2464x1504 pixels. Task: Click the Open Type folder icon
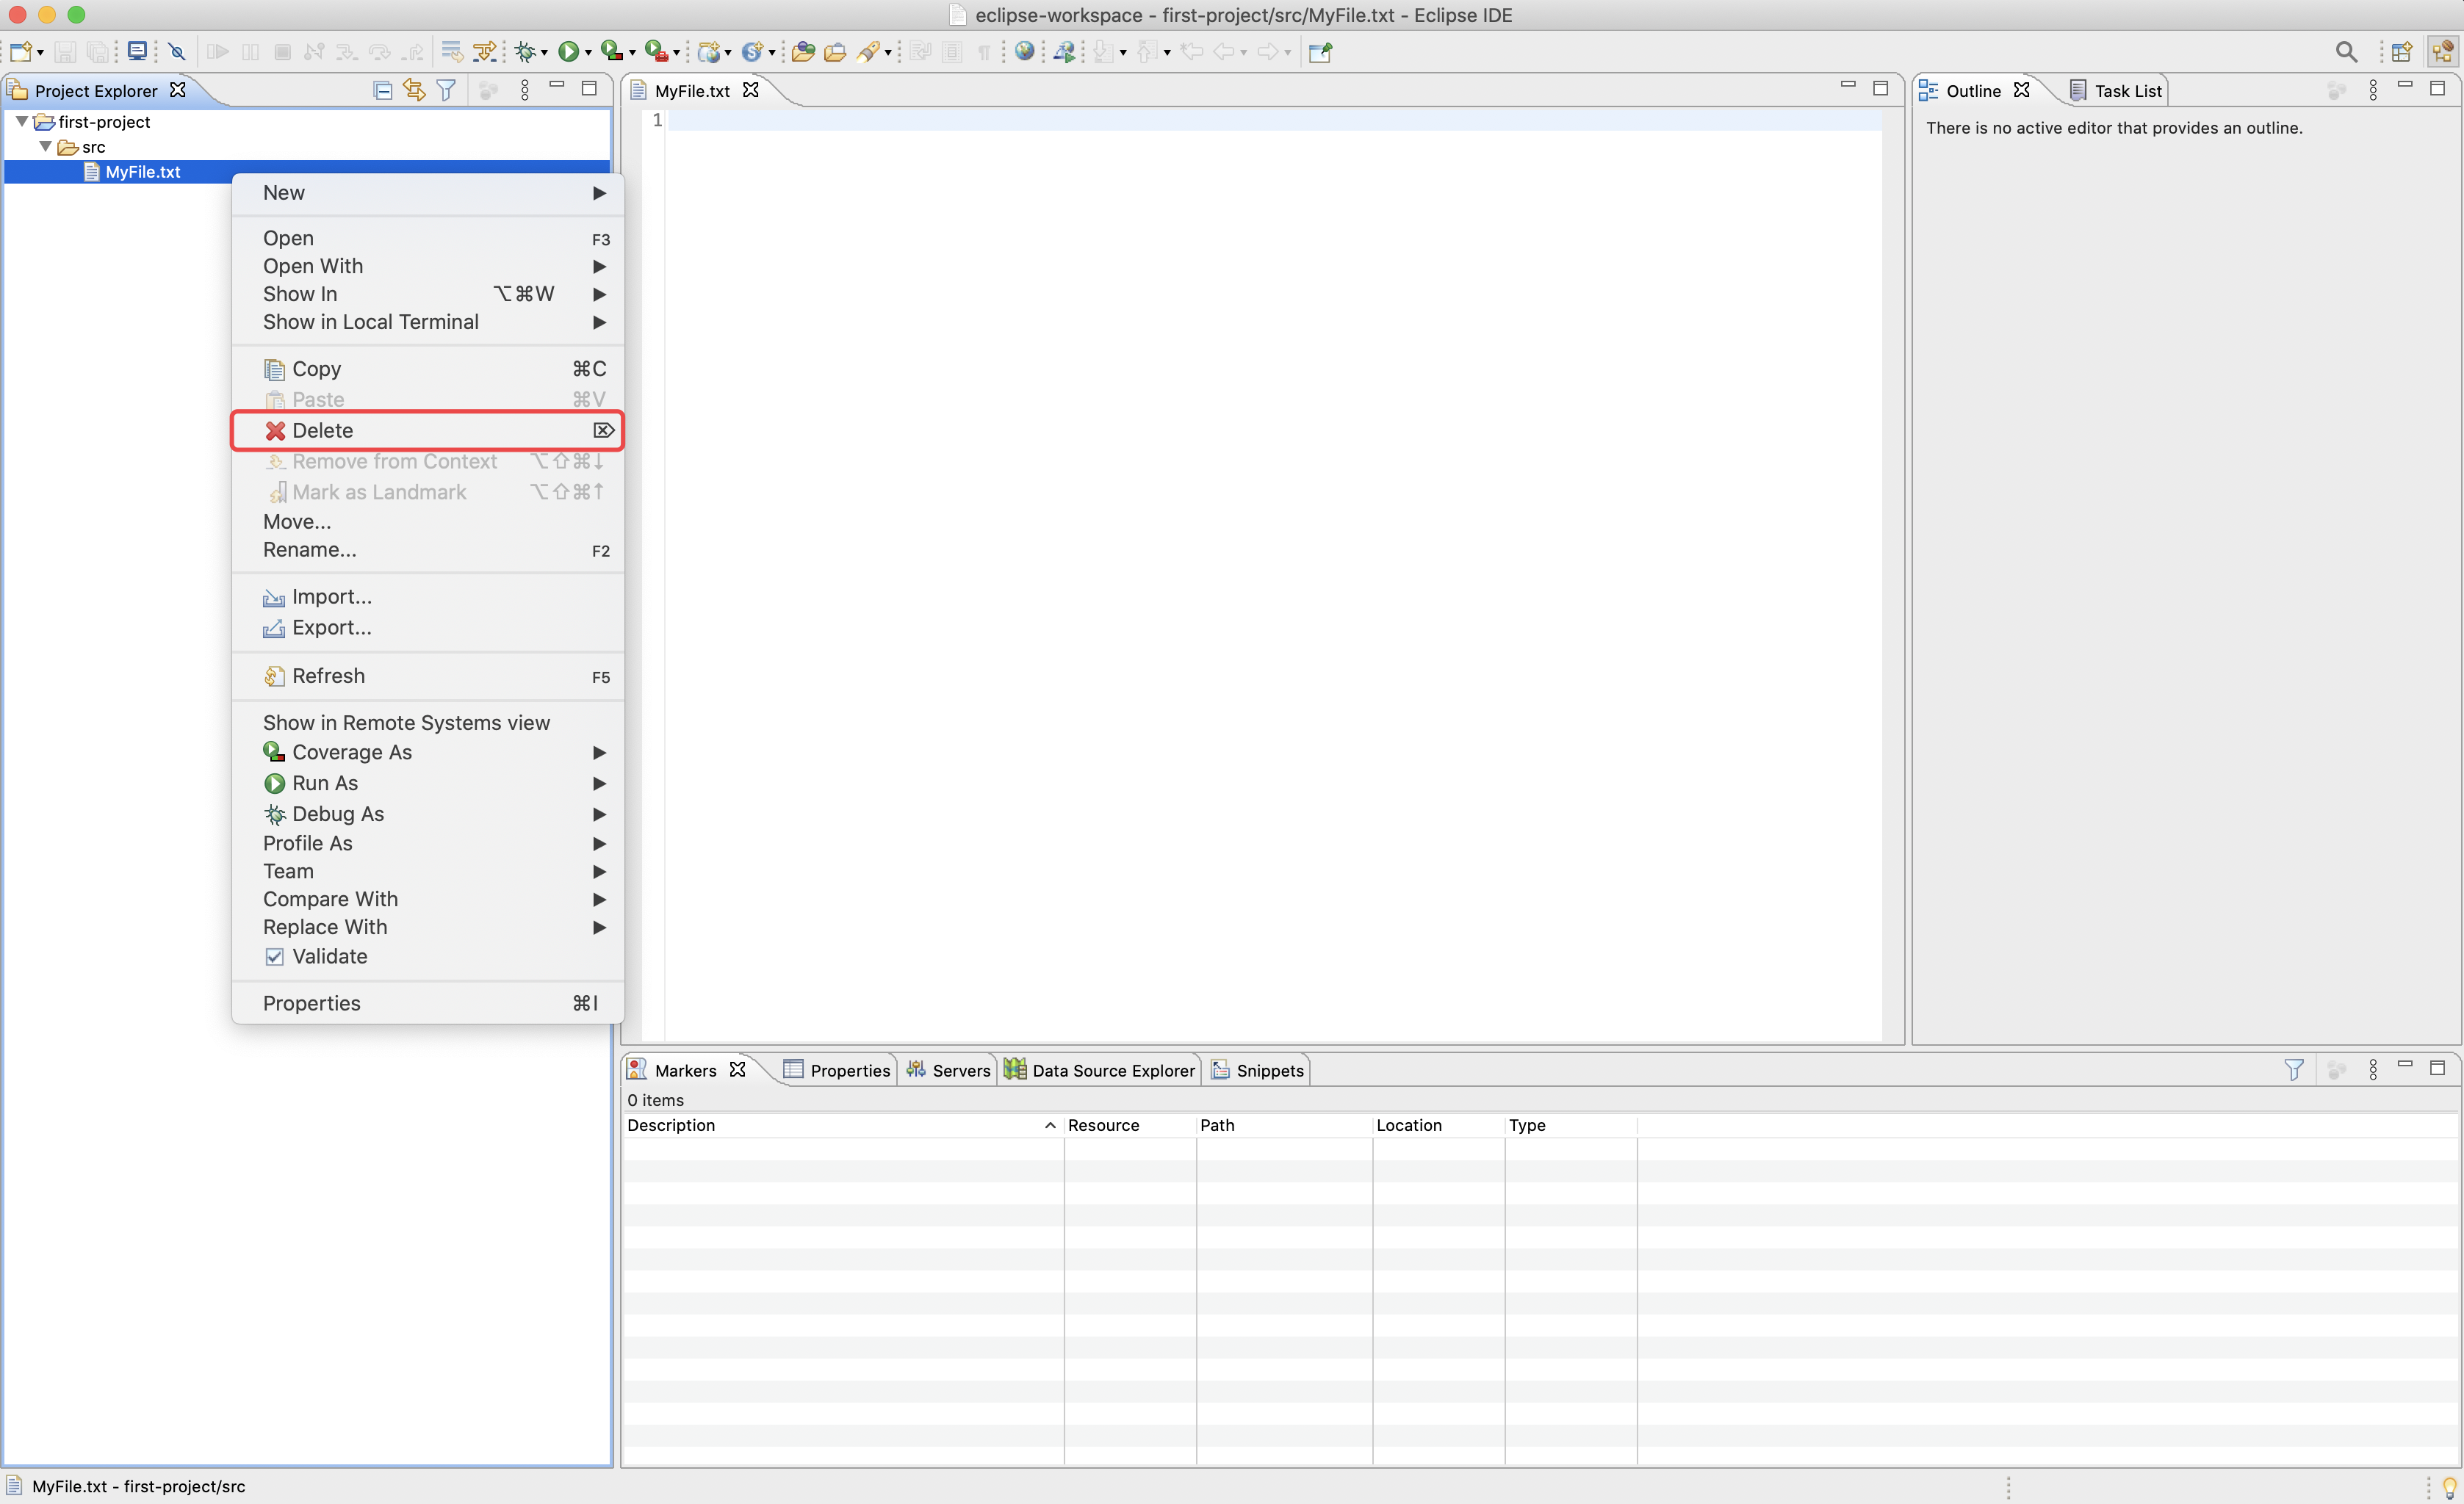tap(802, 51)
